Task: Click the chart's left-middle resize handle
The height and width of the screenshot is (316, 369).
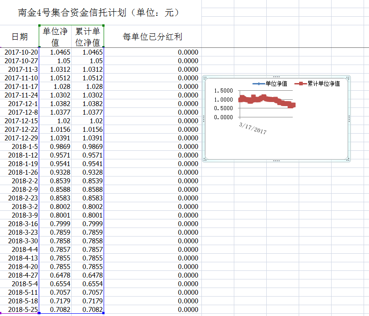Action: pyautogui.click(x=204, y=119)
